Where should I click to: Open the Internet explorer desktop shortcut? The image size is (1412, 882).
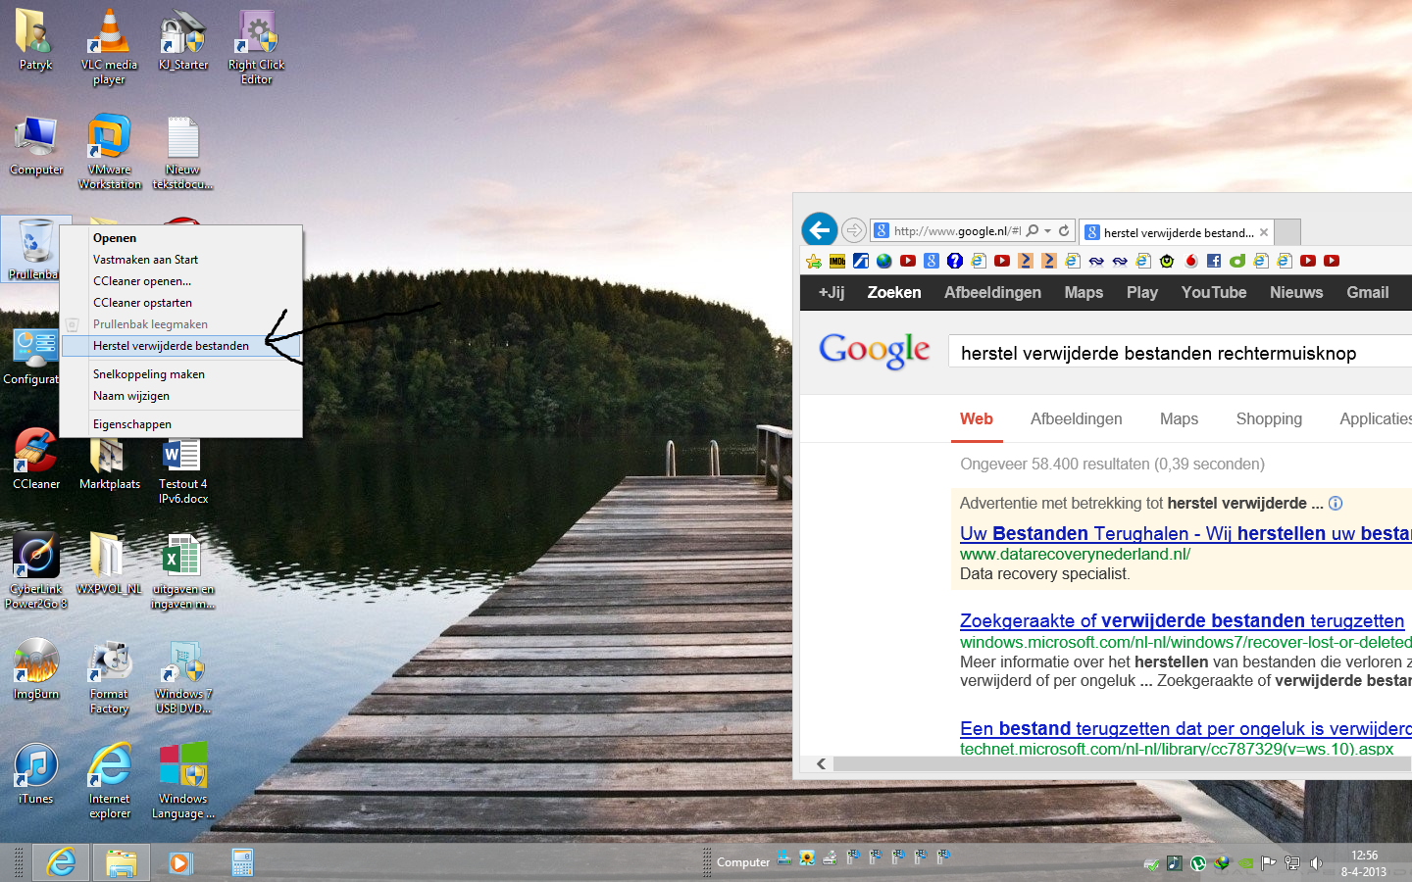coord(109,780)
